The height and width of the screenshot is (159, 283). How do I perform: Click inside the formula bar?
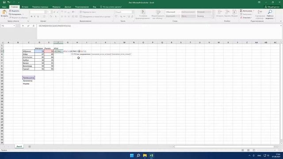[159, 31]
